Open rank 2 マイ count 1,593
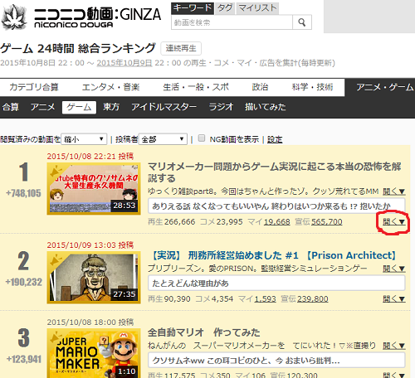Image resolution: width=415 pixels, height=378 pixels. point(265,299)
